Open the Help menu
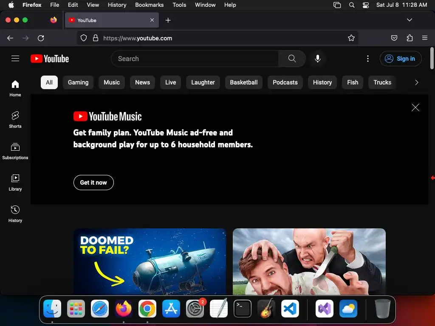 [x=230, y=5]
